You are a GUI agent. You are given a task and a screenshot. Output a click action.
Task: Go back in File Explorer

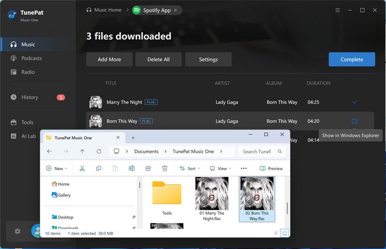(x=49, y=151)
